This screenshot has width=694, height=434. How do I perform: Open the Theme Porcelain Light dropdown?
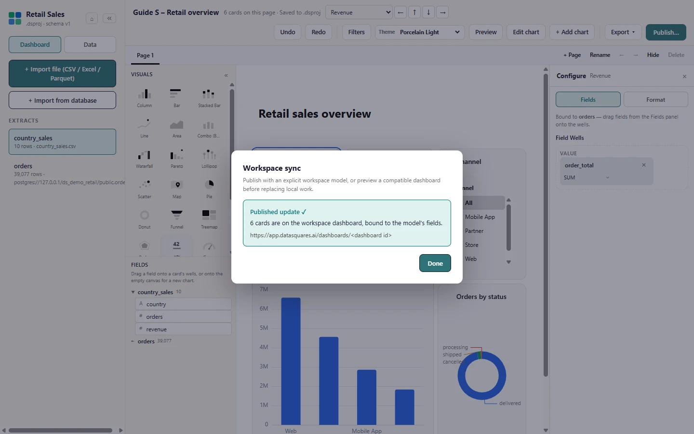tap(420, 32)
